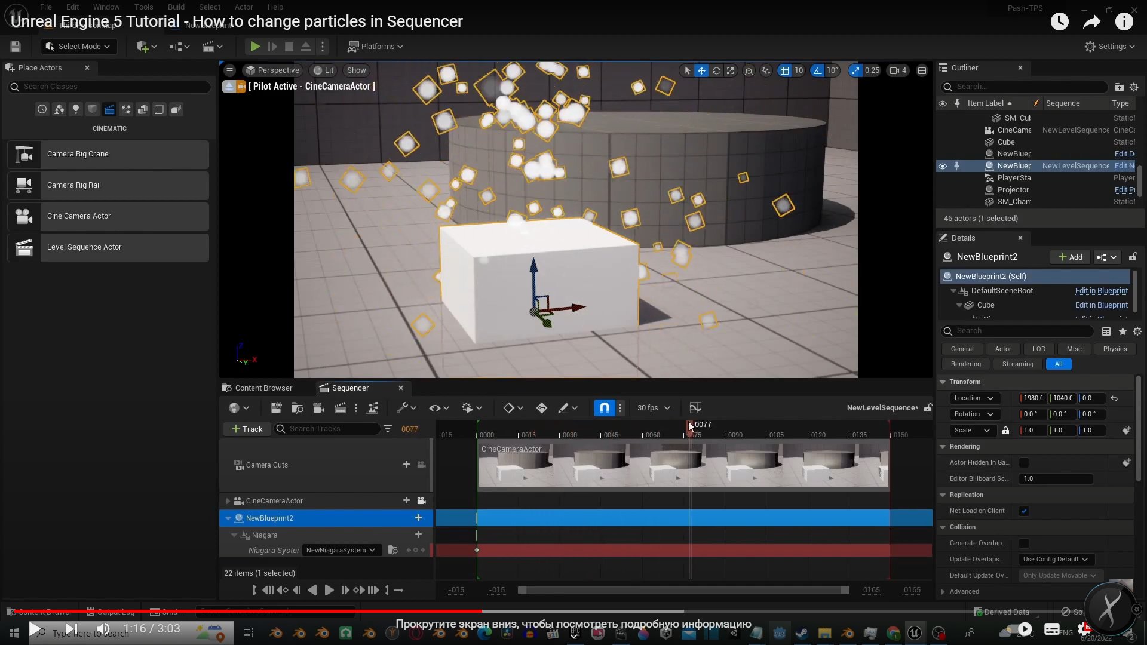Click the Details property matrix grid icon
Screen dimensions: 1147x645
[1106, 331]
